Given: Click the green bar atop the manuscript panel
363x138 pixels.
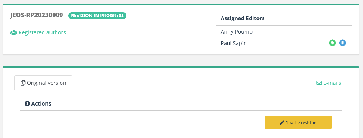Looking at the screenshot, I should (181, 4).
